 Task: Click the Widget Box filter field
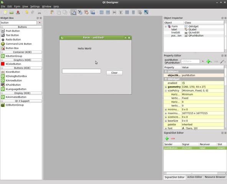(18, 23)
